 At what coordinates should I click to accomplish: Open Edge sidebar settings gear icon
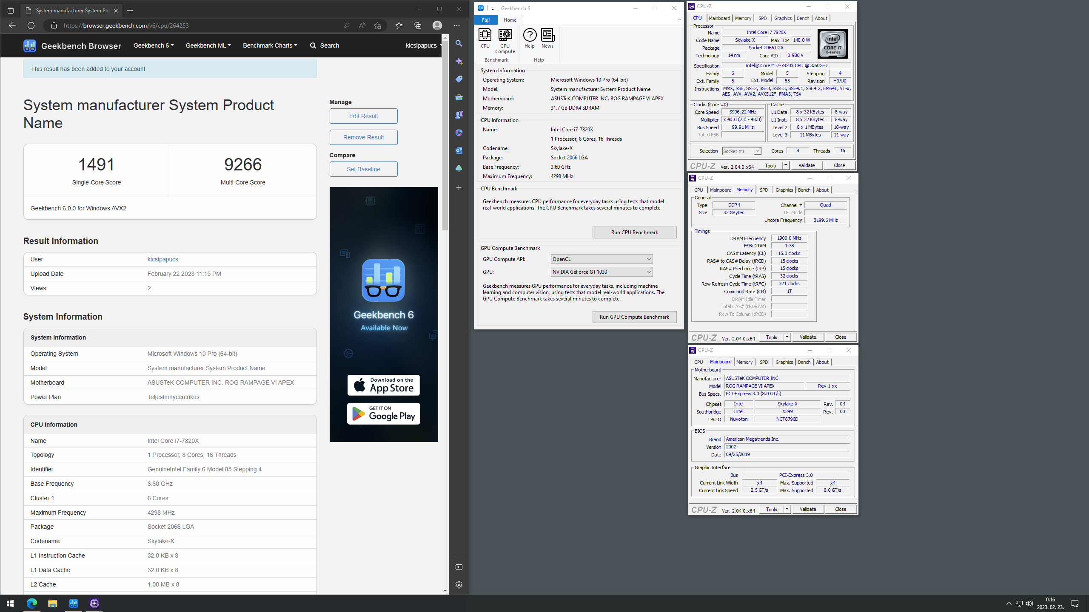click(459, 585)
